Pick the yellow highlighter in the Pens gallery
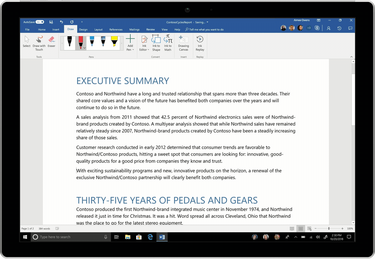Image resolution: width=375 pixels, height=259 pixels. click(114, 42)
